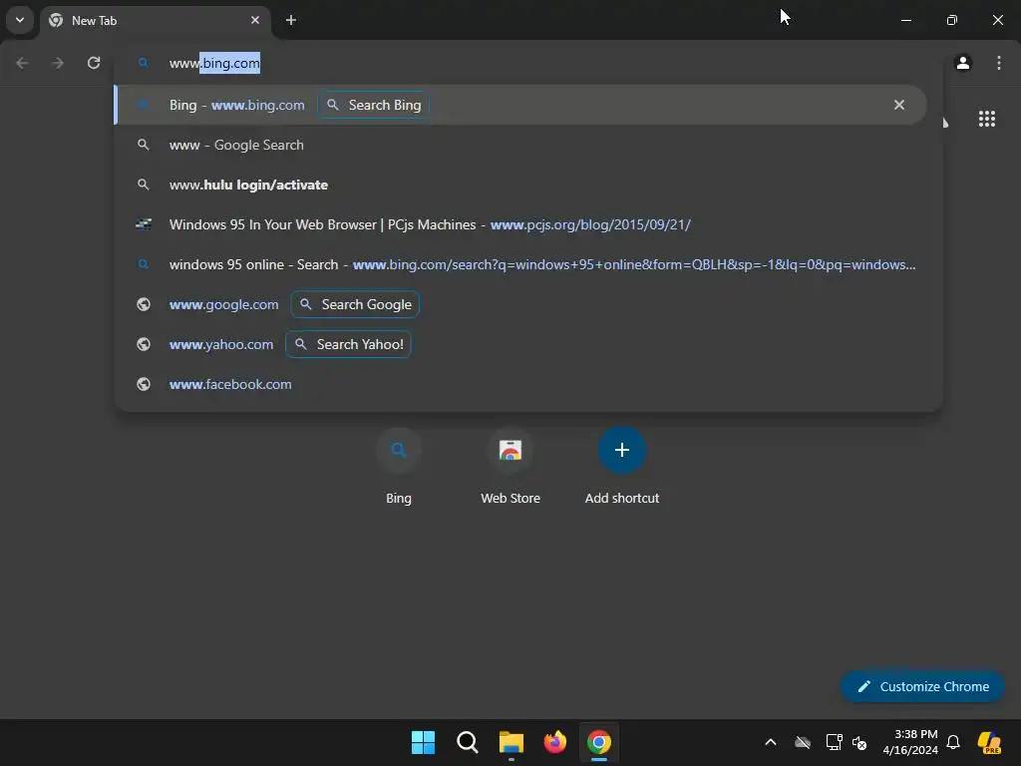
Task: Choose the www - Google Search suggestion
Action: pos(528,145)
